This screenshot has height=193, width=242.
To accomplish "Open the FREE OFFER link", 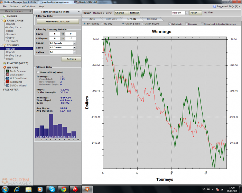I will (x=11, y=90).
